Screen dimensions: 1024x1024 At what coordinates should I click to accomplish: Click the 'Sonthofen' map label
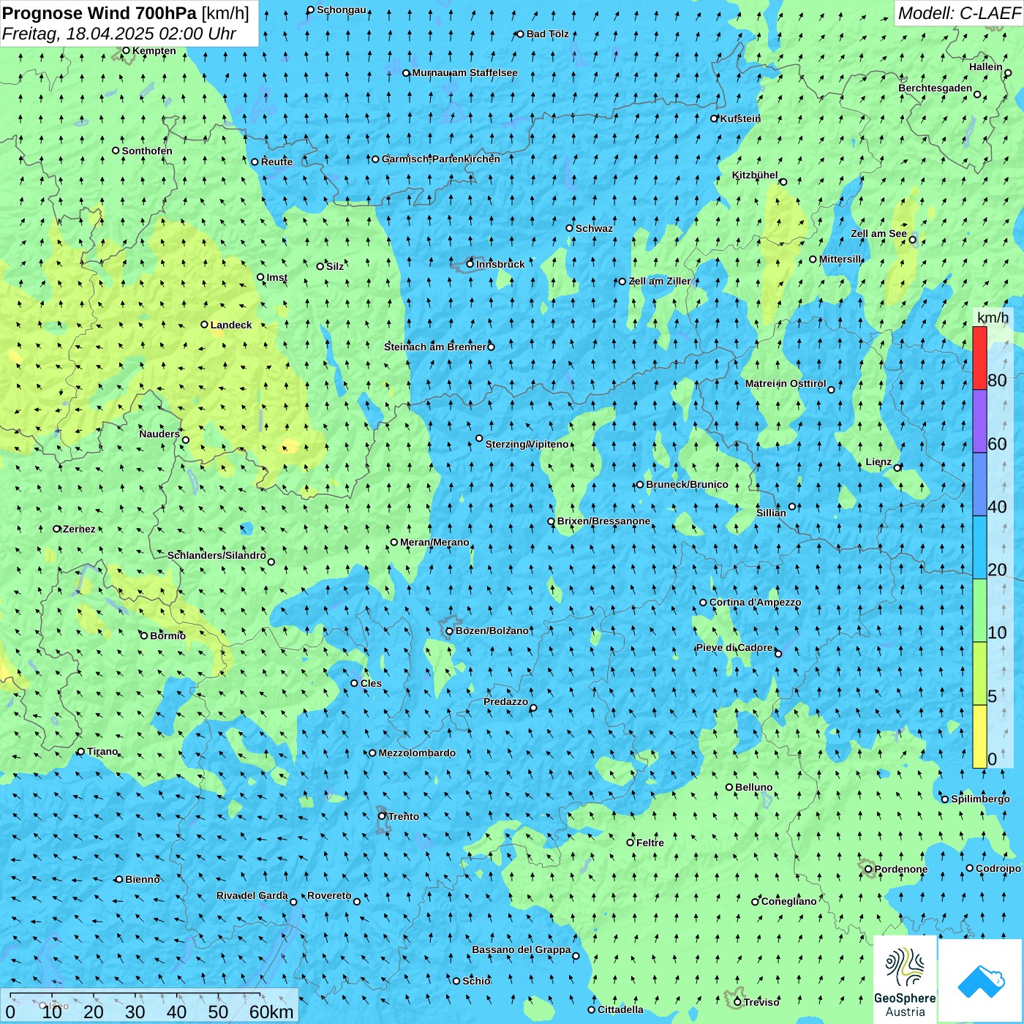tap(147, 151)
